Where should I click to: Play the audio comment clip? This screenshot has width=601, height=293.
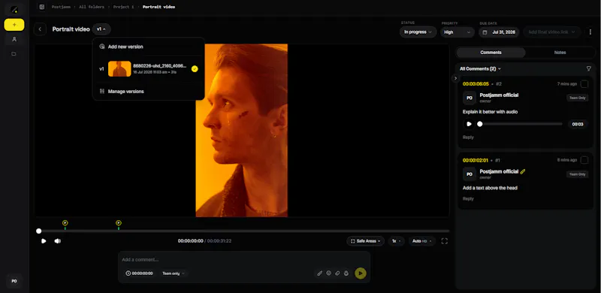pos(469,124)
